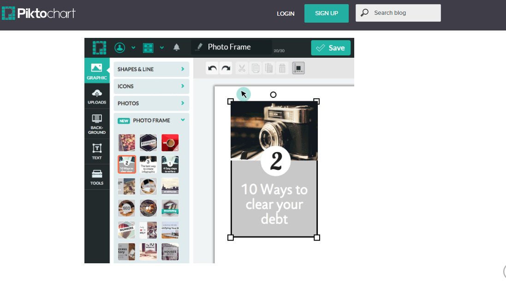Open the Uploads sidebar panel
This screenshot has height=285, width=506.
[97, 96]
